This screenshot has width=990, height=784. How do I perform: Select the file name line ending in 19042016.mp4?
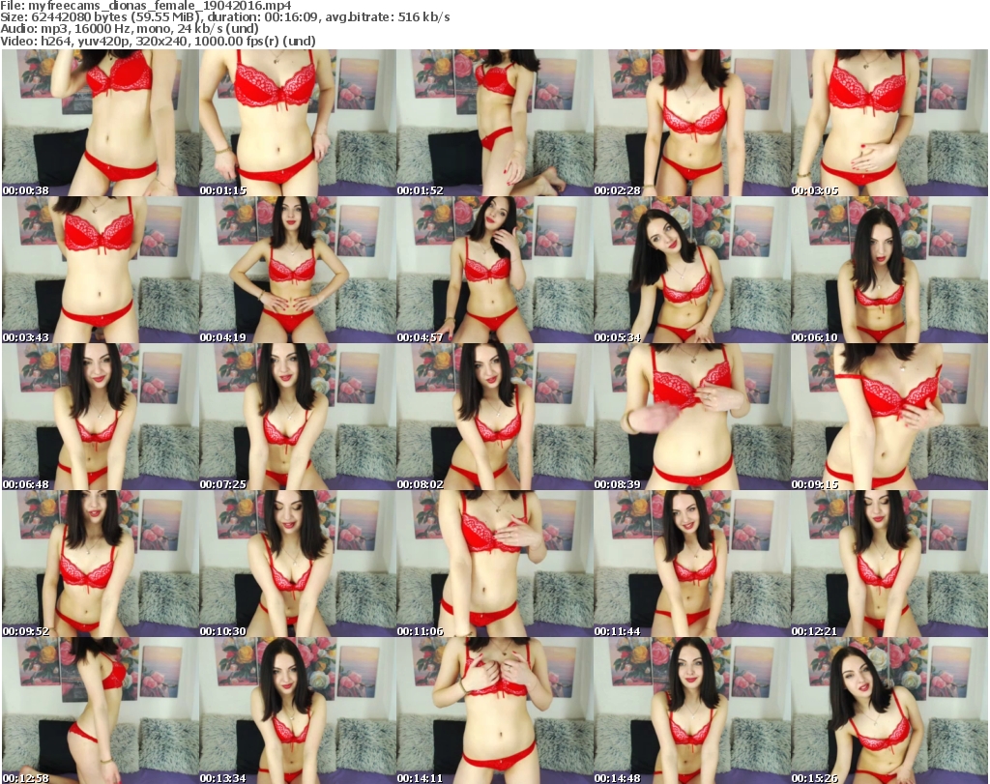(146, 6)
